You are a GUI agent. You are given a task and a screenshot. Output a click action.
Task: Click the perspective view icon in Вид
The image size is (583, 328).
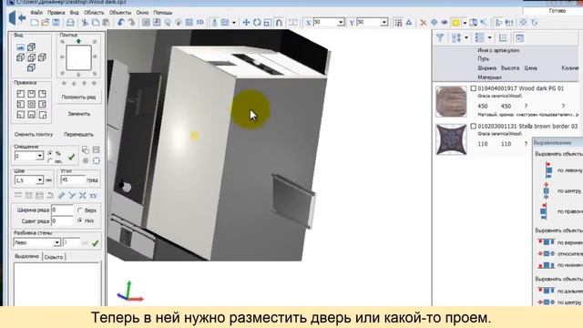(x=20, y=47)
